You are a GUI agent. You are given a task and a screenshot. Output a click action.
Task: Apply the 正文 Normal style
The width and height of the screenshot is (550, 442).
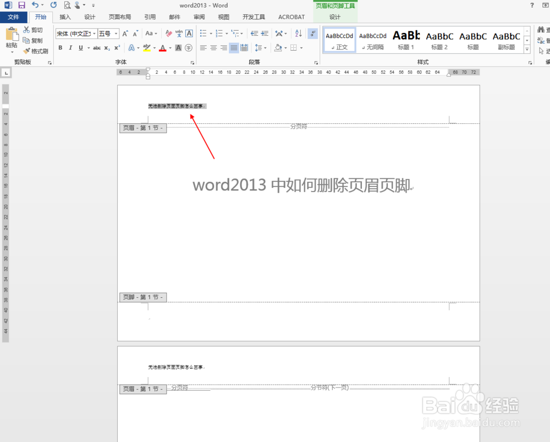click(339, 40)
